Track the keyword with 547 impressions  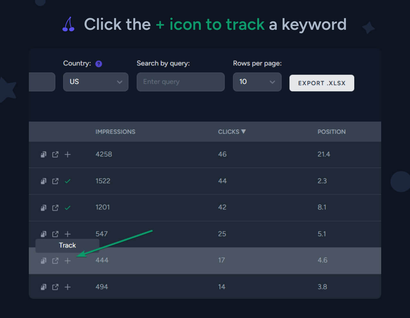68,234
